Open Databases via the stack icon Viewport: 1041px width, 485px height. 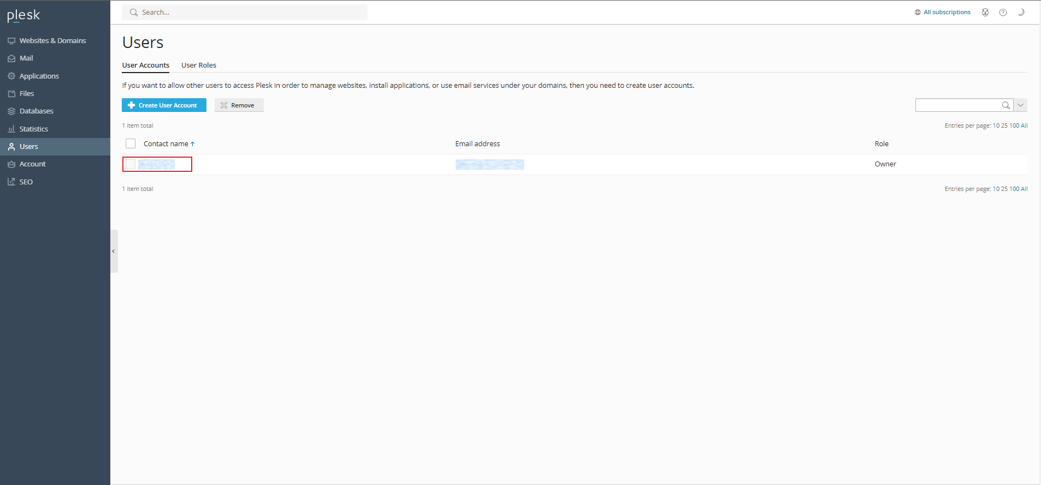point(11,111)
